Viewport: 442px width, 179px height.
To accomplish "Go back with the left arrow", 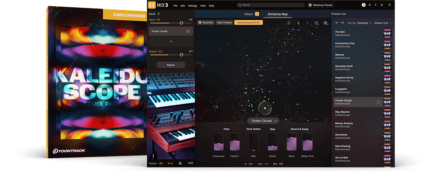I will coord(298,23).
